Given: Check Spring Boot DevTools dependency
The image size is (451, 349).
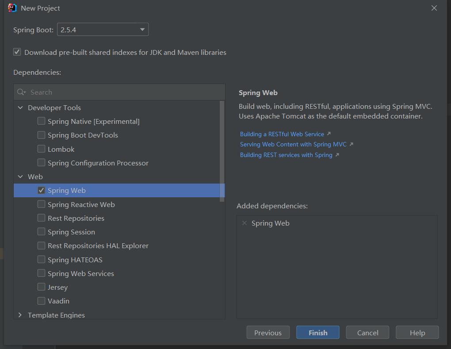Looking at the screenshot, I should coord(41,135).
